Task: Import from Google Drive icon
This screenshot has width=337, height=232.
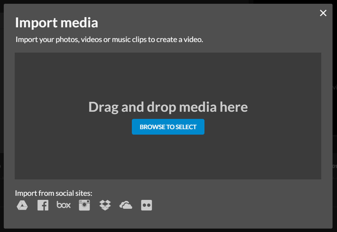Action: 22,205
